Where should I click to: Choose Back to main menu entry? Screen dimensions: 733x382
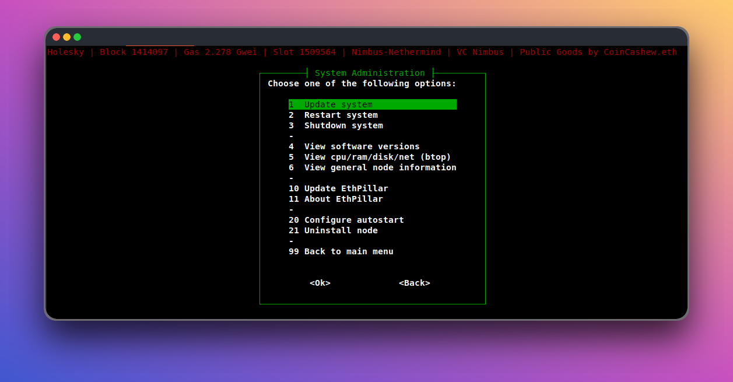tap(349, 251)
